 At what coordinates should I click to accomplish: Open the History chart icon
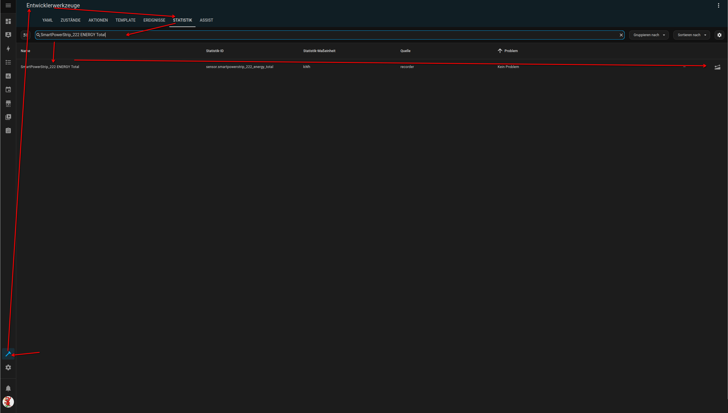[x=8, y=76]
